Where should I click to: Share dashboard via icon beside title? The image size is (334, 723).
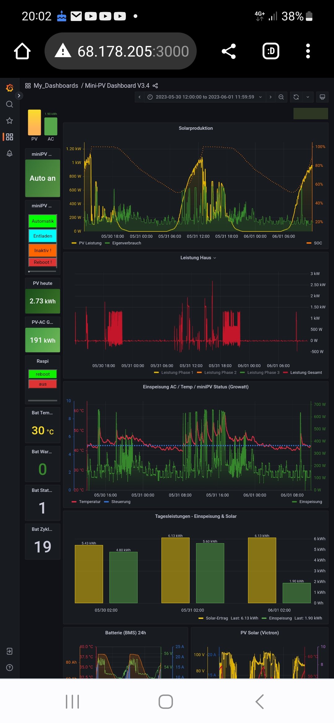155,86
